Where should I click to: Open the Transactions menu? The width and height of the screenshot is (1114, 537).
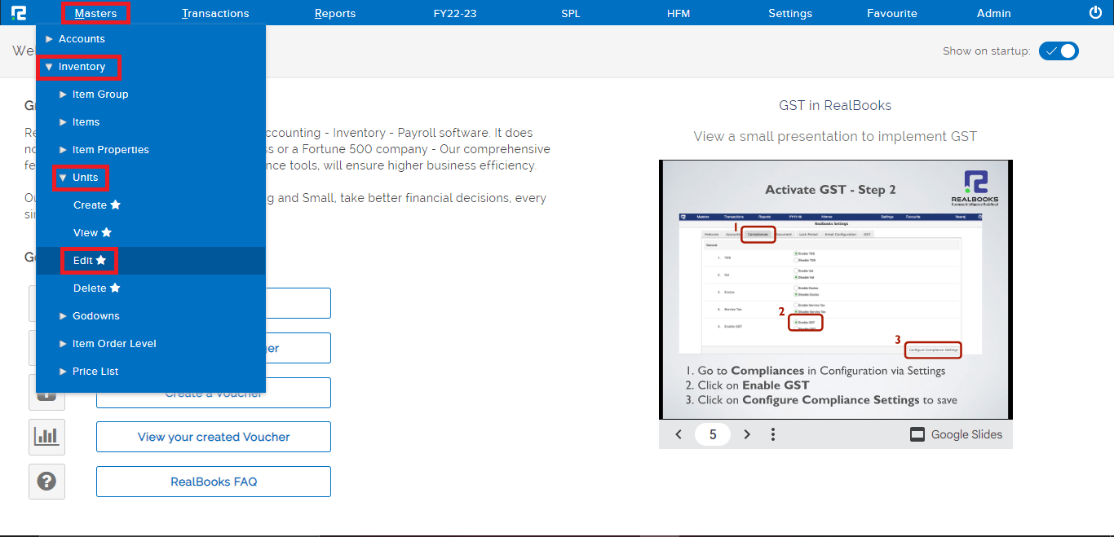[x=215, y=13]
